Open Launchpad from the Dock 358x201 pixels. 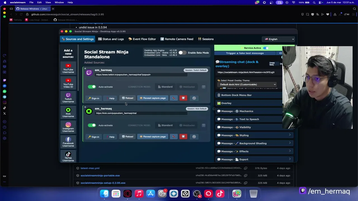point(116,193)
